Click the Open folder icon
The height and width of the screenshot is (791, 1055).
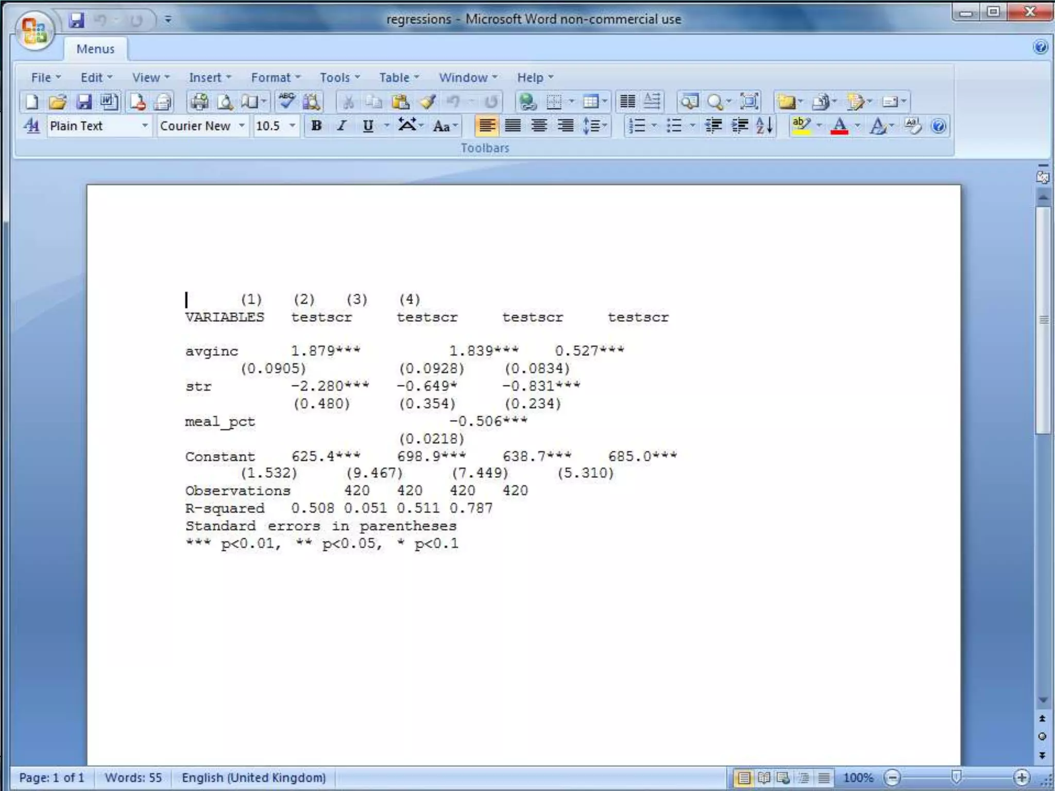pyautogui.click(x=58, y=101)
